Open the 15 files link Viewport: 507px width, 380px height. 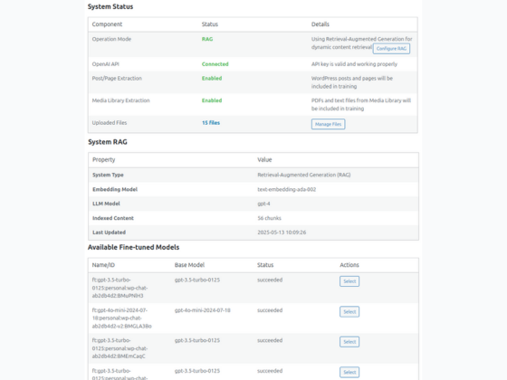(x=211, y=123)
